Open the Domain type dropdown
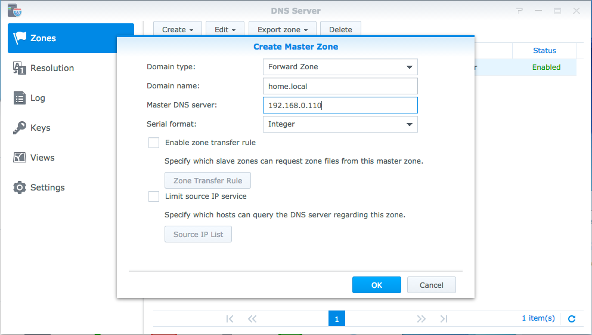 tap(340, 67)
